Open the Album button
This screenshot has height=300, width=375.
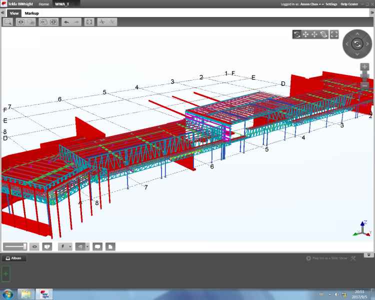(13, 258)
